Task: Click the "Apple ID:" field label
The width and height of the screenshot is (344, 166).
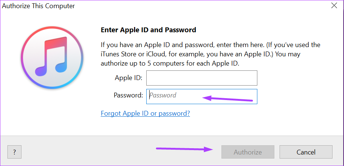Action: pos(129,78)
